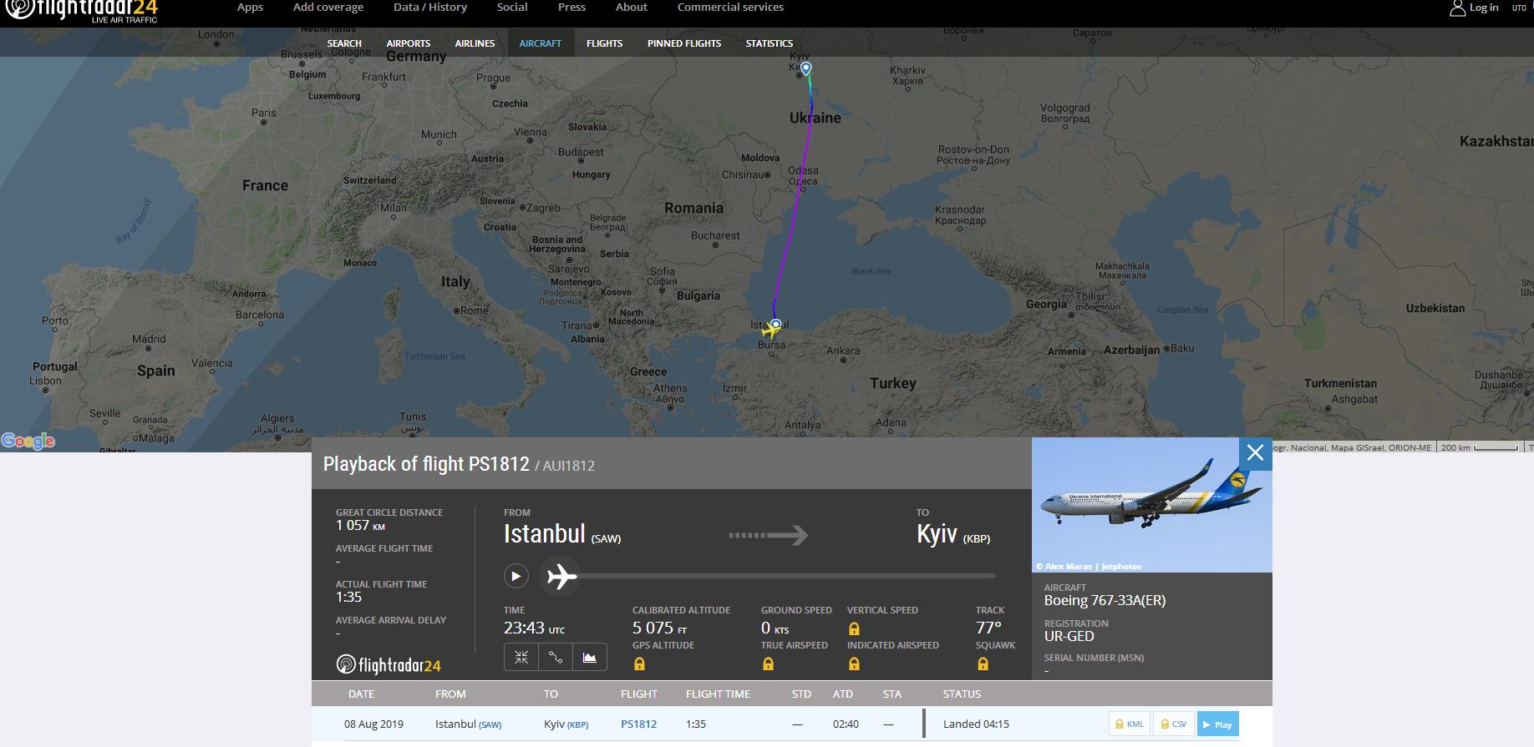The image size is (1534, 747).
Task: Expand the Commercial services menu
Action: 730,8
